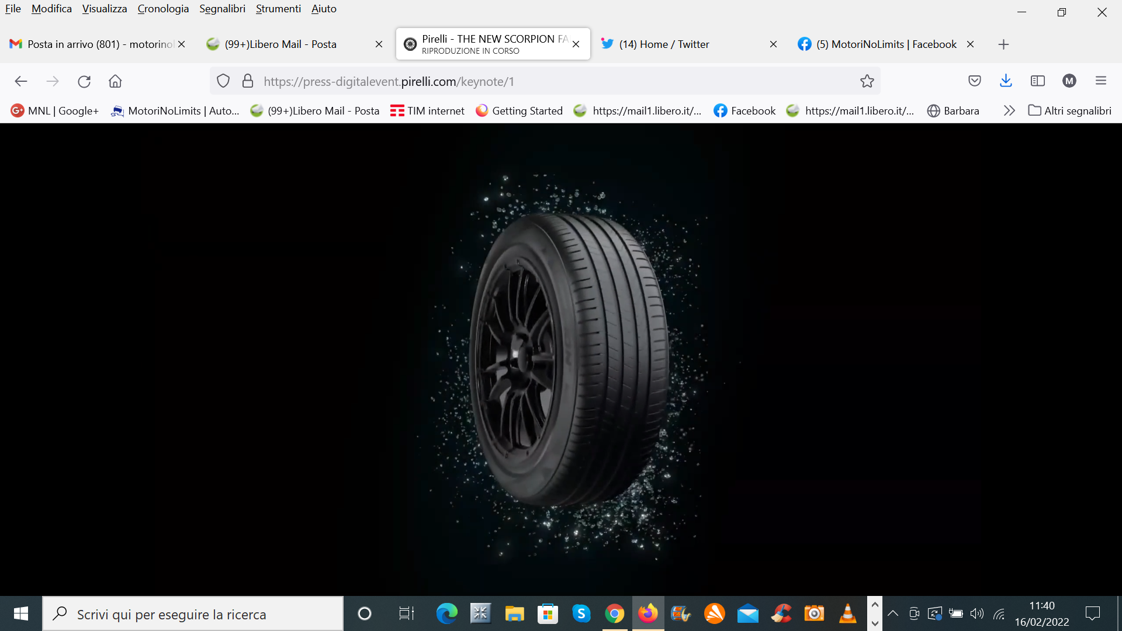Open tracking protection shield icon
The width and height of the screenshot is (1122, 631).
tap(223, 81)
